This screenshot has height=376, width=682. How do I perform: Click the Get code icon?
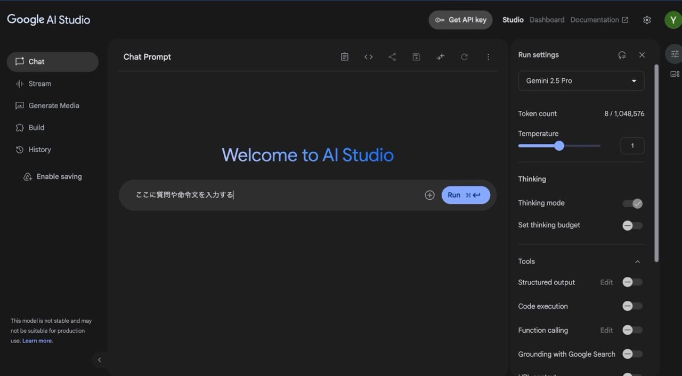coord(369,57)
